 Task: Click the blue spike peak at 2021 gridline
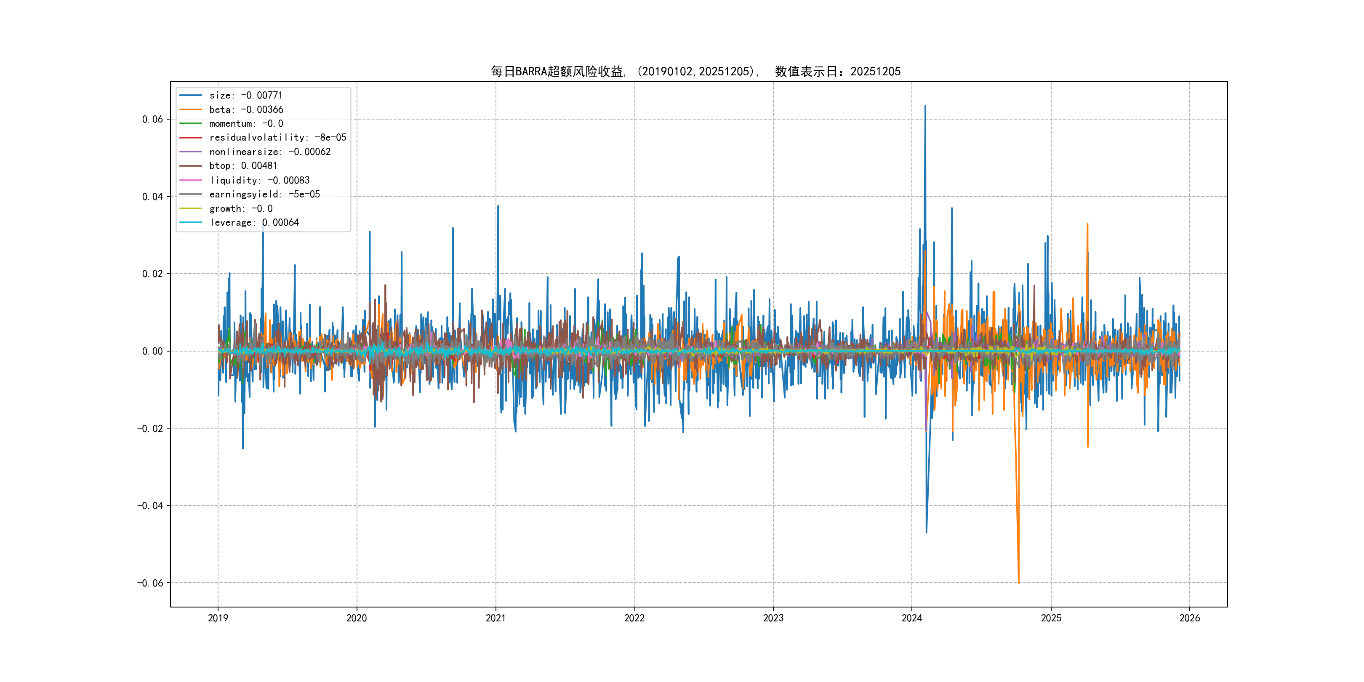click(498, 206)
